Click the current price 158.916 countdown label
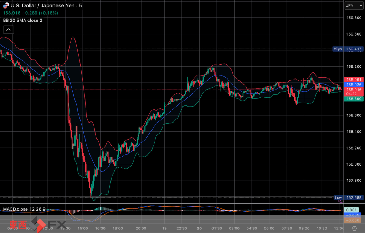The image size is (365, 233). tap(353, 92)
